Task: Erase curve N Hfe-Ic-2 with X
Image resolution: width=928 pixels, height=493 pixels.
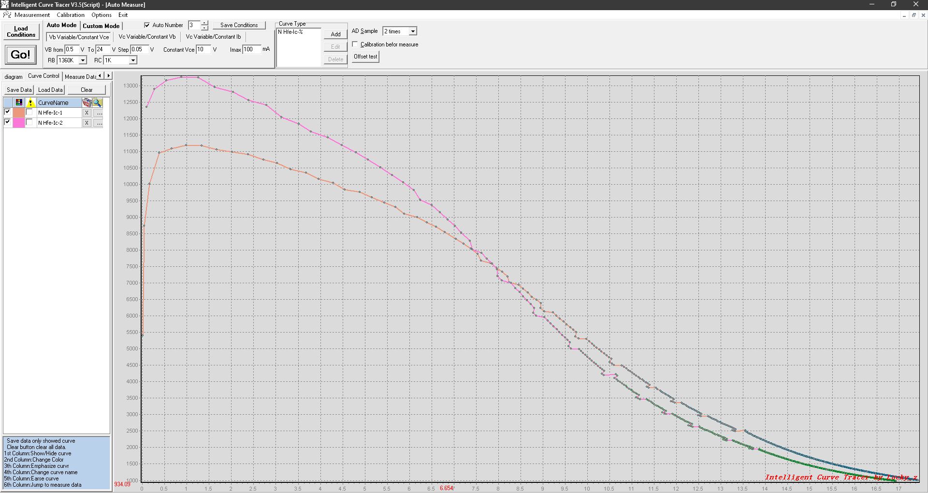Action: 87,123
